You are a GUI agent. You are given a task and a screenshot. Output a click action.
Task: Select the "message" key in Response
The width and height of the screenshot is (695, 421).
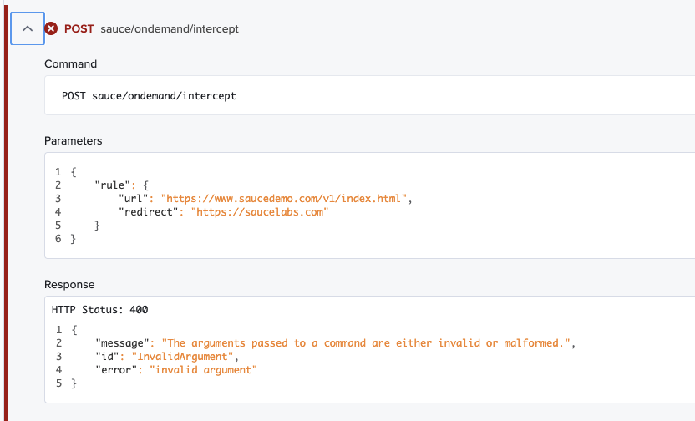(122, 343)
